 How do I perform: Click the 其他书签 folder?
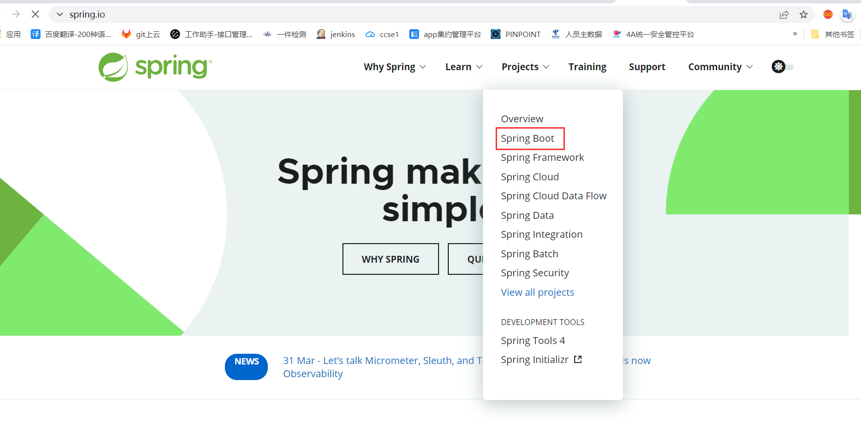tap(834, 34)
